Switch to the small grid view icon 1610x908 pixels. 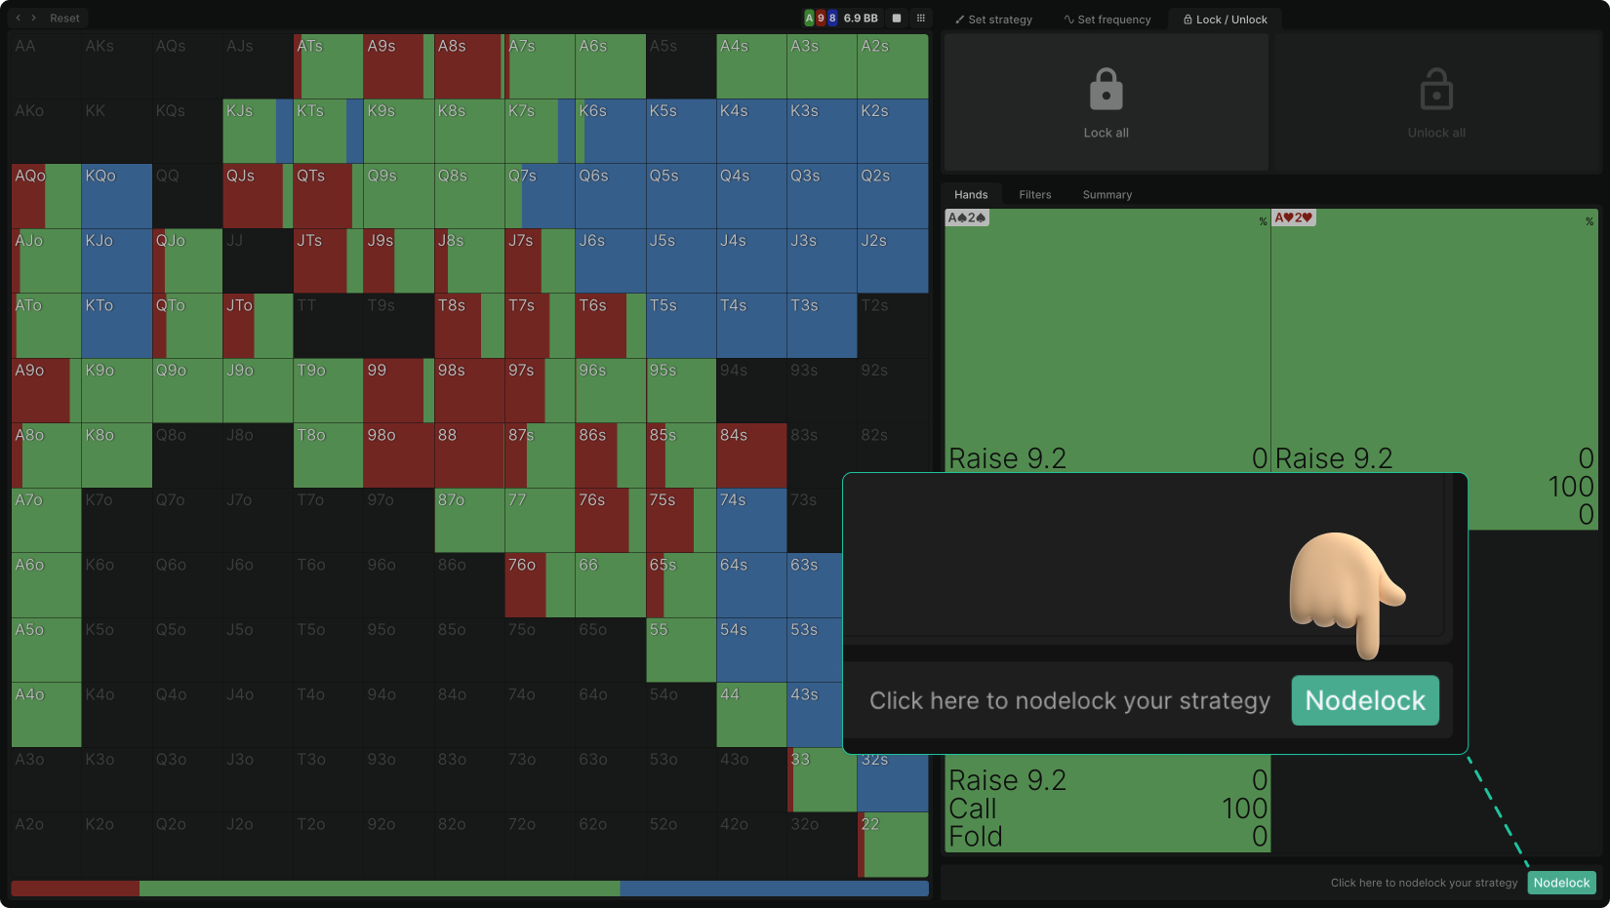point(920,18)
